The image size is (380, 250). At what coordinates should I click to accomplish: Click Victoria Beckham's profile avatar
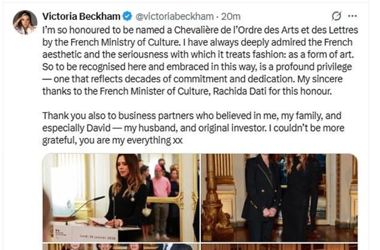coord(25,22)
